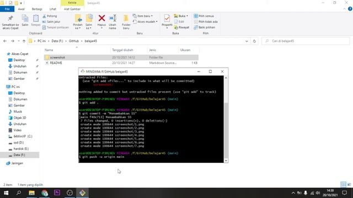
Task: Click the taskbar search icon
Action: click(19, 193)
